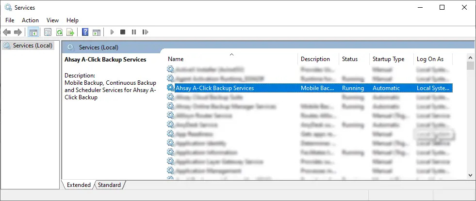Toggle Show/Hide Action Pane icon
This screenshot has height=201, width=476.
[97, 32]
